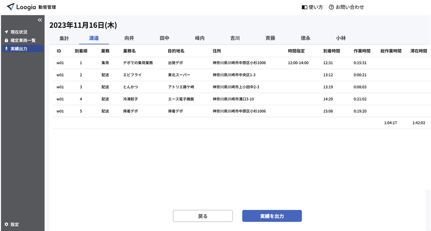This screenshot has width=431, height=231.
Task: Open the 田中 driver tab
Action: pyautogui.click(x=164, y=38)
